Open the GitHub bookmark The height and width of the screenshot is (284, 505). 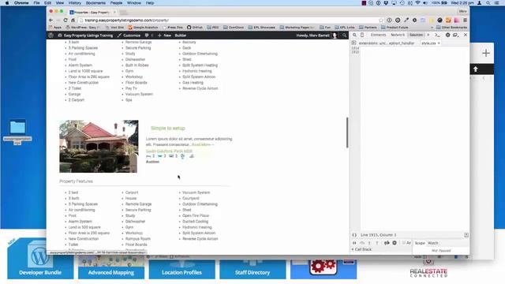coord(195,28)
